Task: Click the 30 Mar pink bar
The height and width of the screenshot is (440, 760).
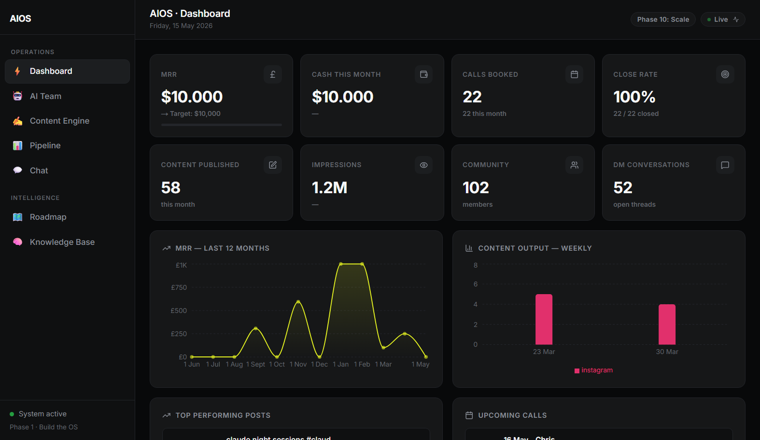Action: point(667,324)
